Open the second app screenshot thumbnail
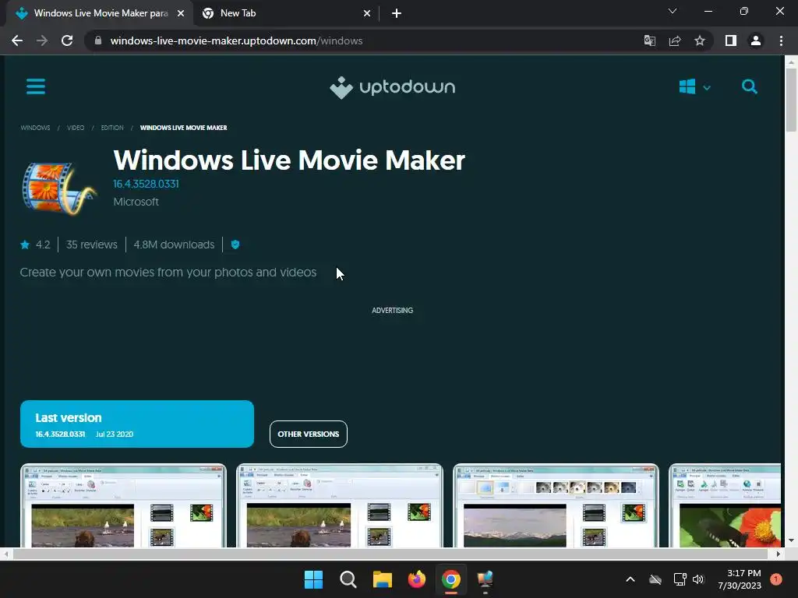Image resolution: width=798 pixels, height=598 pixels. pos(340,505)
